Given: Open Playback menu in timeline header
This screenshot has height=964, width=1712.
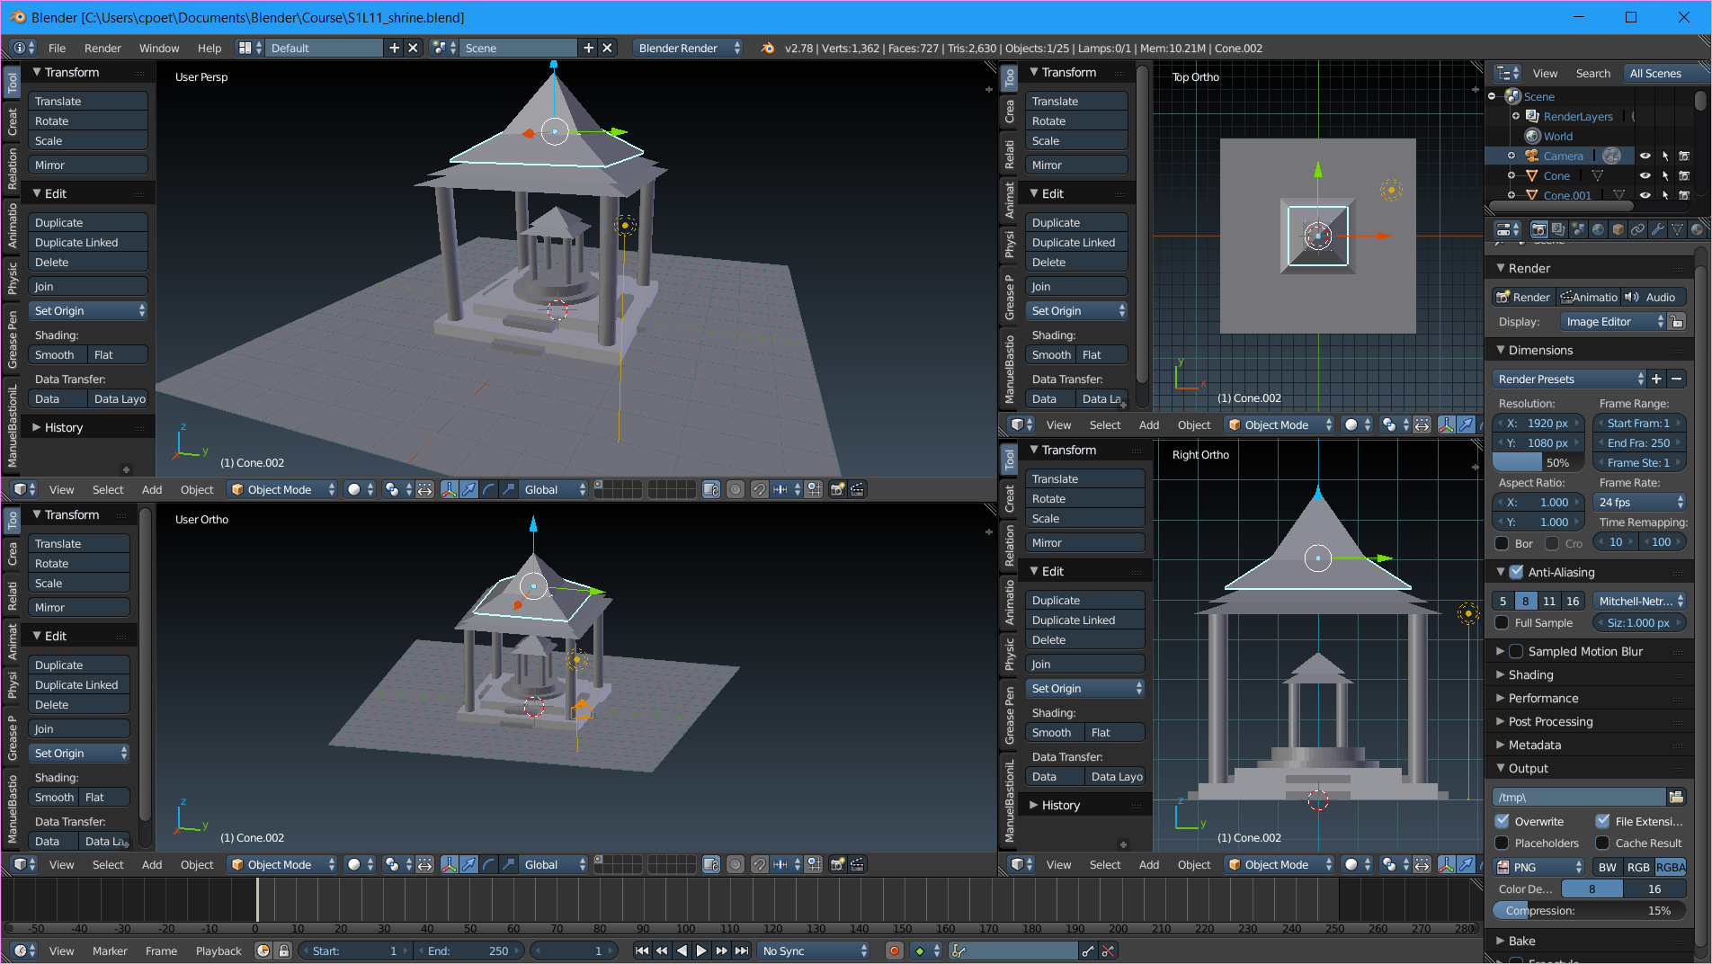Looking at the screenshot, I should click(218, 951).
